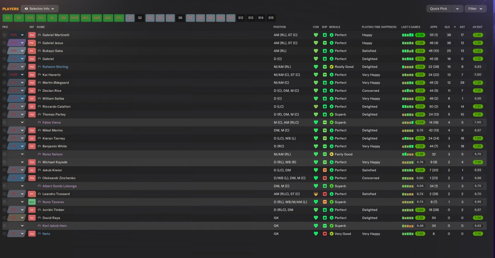Click Bukayo Saka's last 5 games form bars
The height and width of the screenshot is (258, 495).
(x=408, y=51)
